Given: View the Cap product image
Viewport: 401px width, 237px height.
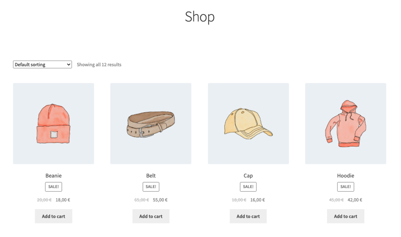Looking at the screenshot, I should (x=248, y=123).
